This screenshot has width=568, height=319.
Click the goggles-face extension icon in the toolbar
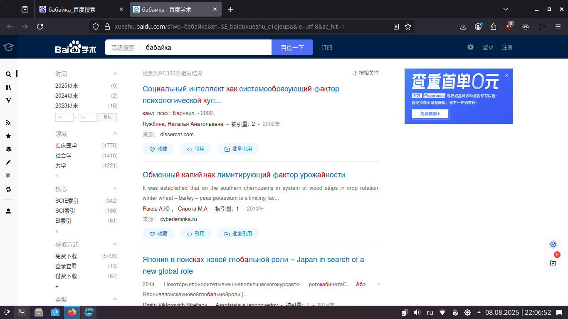point(526,27)
